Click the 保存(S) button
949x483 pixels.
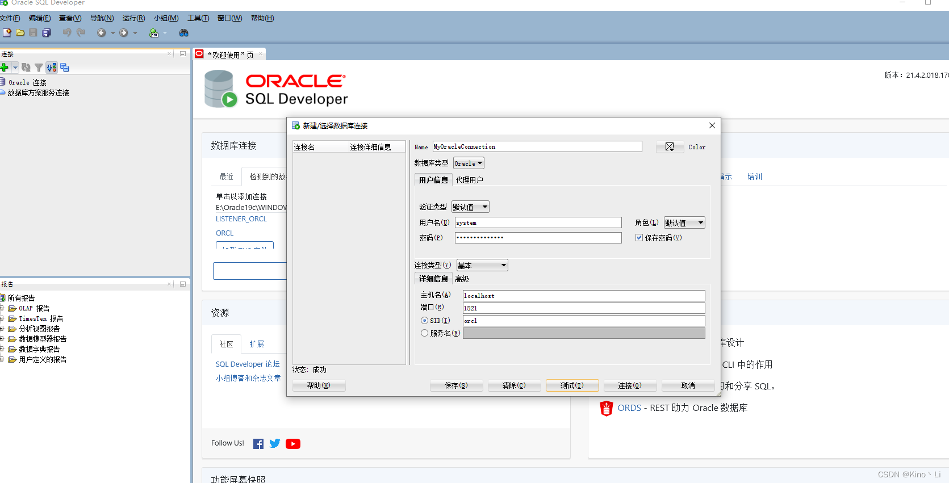[x=456, y=385]
